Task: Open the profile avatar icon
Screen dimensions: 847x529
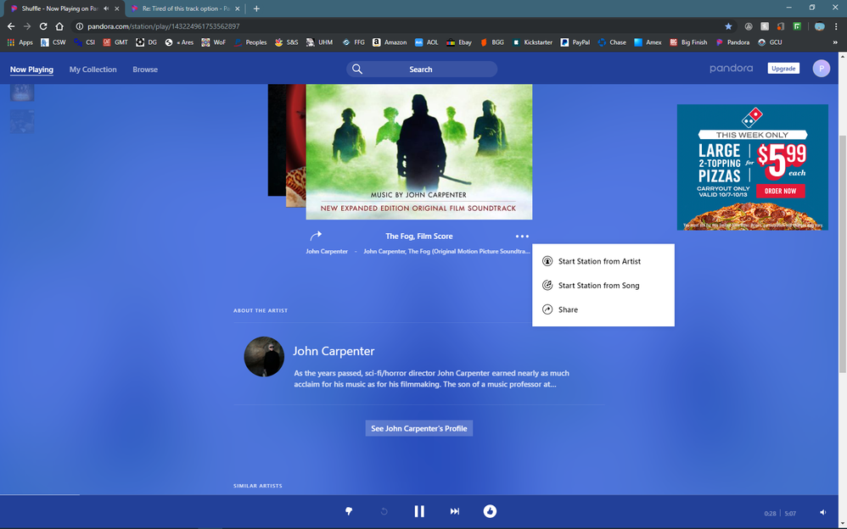Action: click(x=820, y=68)
